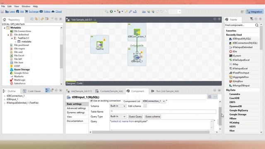Click the Guess schema button
Screen dimensions: 265x149
153,116
